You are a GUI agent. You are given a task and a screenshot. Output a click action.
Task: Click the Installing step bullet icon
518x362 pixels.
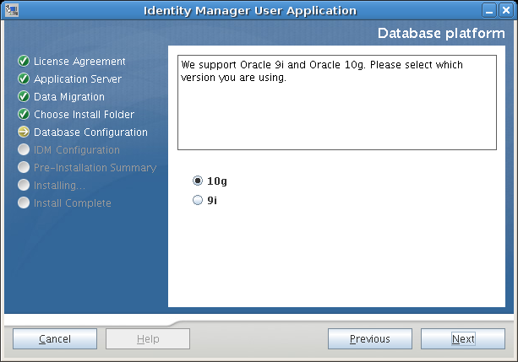pyautogui.click(x=24, y=186)
